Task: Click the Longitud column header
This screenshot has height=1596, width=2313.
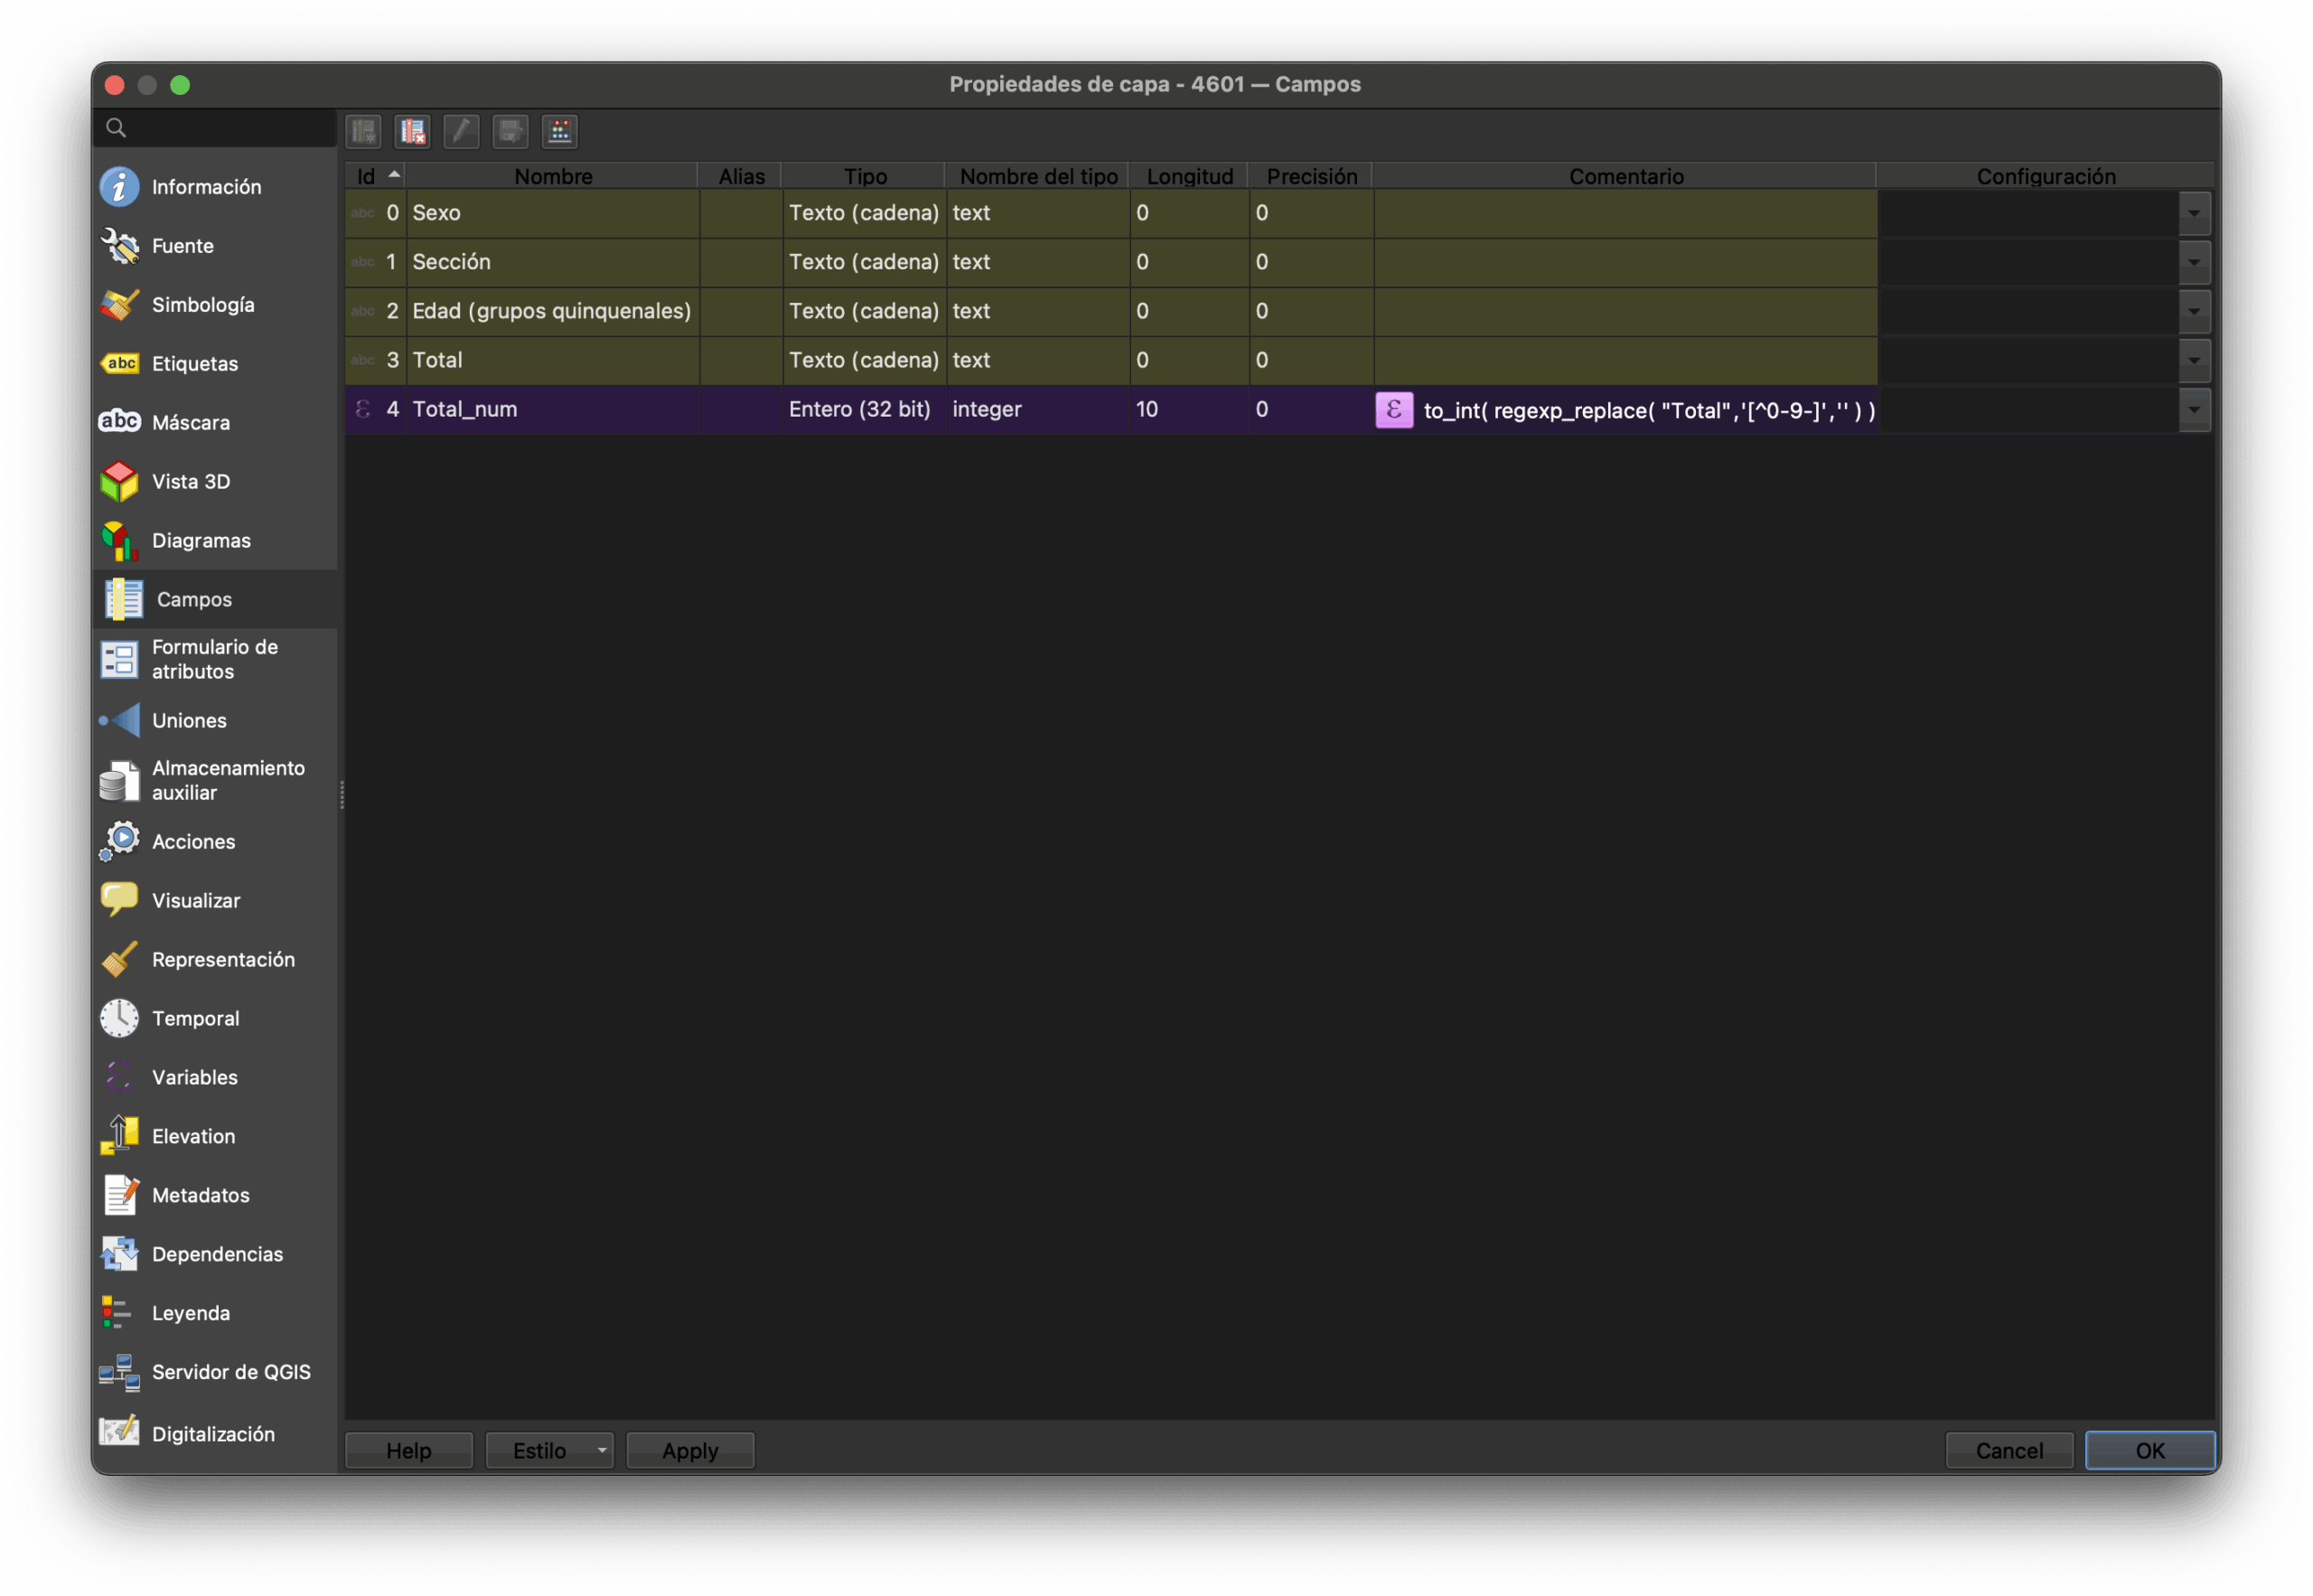Action: click(1190, 176)
